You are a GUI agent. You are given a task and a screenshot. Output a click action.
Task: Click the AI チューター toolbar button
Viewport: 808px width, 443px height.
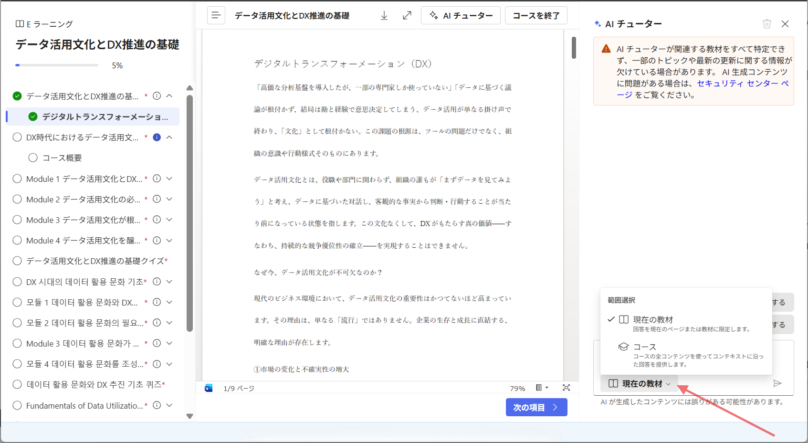click(x=461, y=15)
